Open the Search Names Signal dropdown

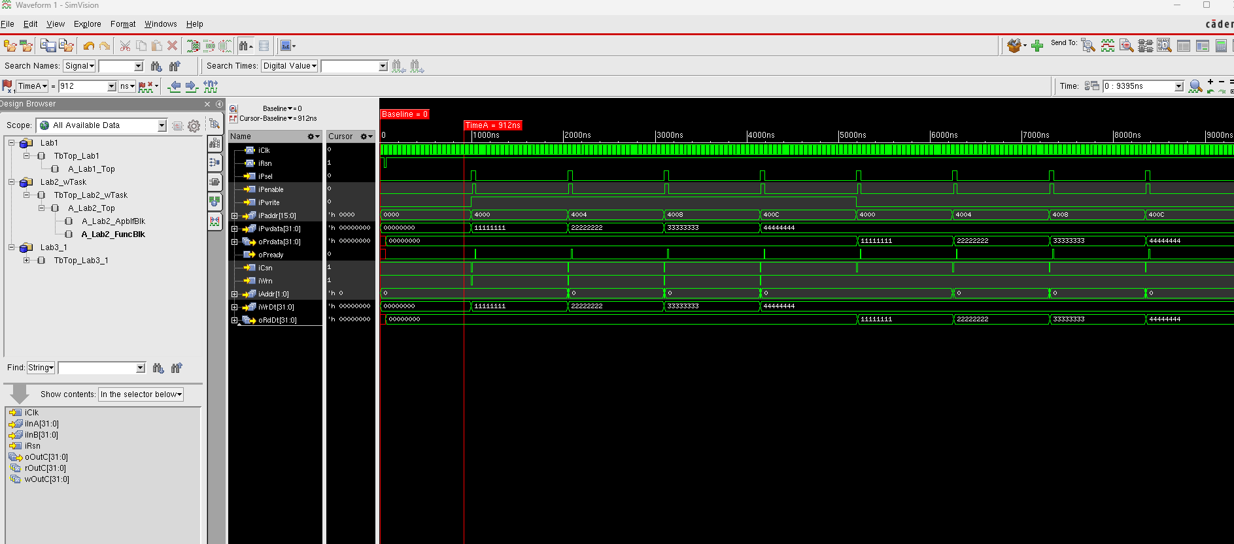click(80, 66)
